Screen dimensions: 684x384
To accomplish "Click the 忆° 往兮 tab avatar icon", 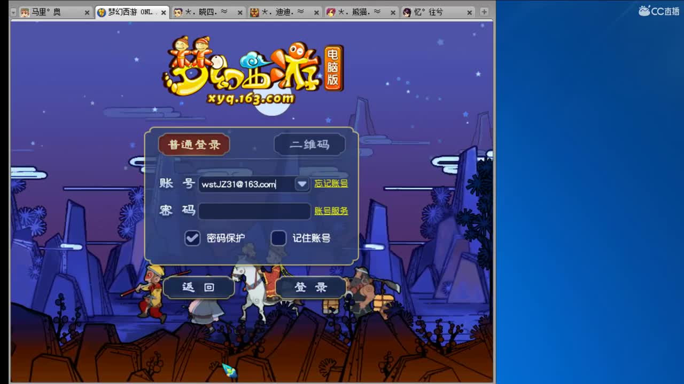I will point(408,12).
